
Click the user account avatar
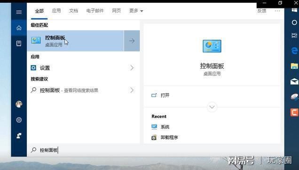(19, 104)
